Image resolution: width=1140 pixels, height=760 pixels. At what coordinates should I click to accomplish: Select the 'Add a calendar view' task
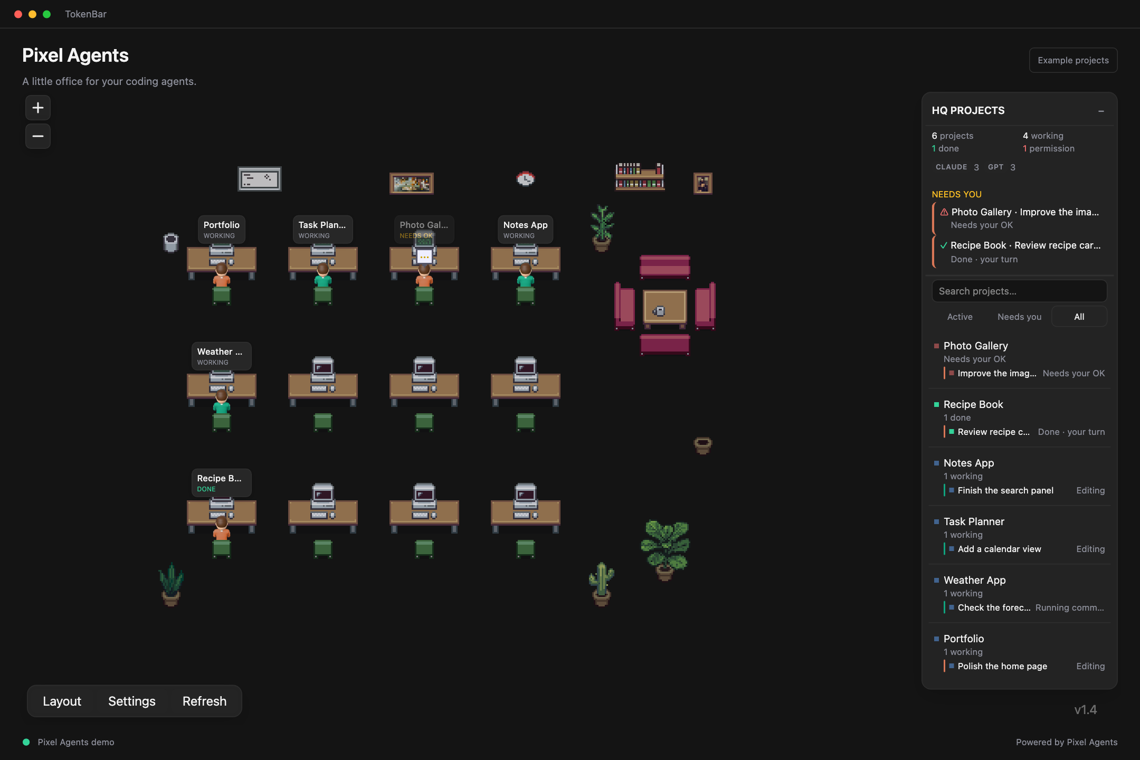click(1024, 549)
